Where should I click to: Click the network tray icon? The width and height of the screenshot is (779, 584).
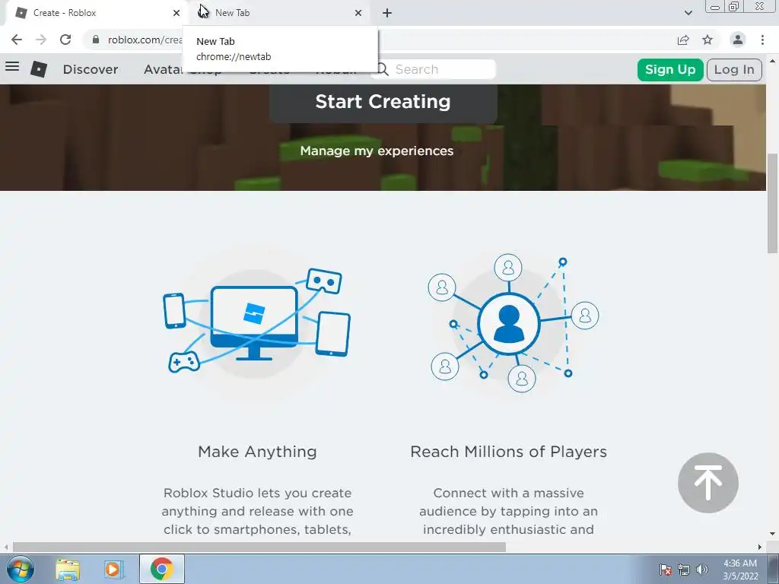click(684, 570)
